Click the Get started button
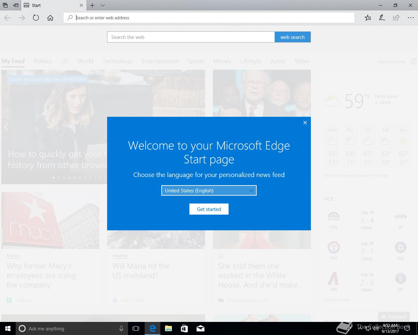 click(209, 209)
